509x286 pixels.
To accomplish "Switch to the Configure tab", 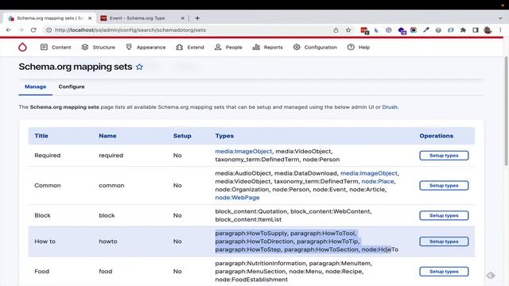I will (x=72, y=87).
